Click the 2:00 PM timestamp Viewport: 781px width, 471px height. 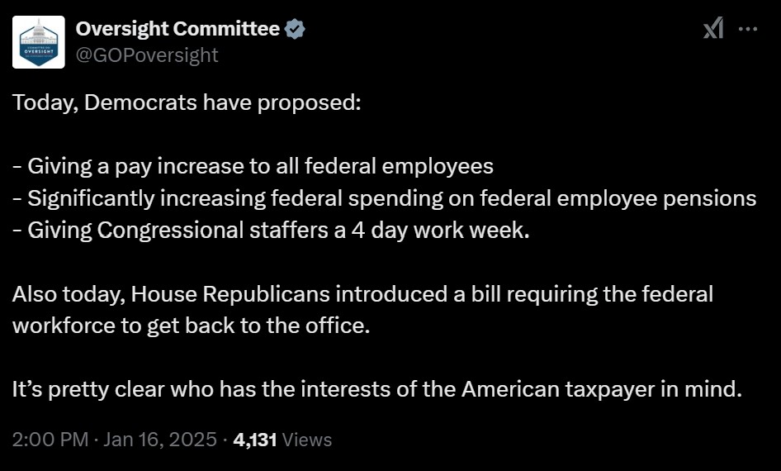click(50, 440)
